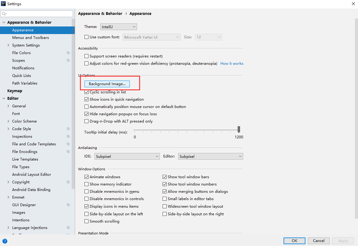
Task: Click the project-level icon next to GUI Designer
Action: click(68, 205)
